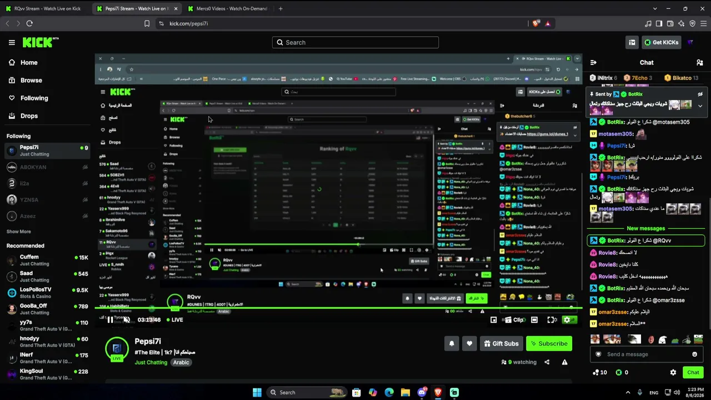
Task: Open chat settings gear
Action: point(673,372)
